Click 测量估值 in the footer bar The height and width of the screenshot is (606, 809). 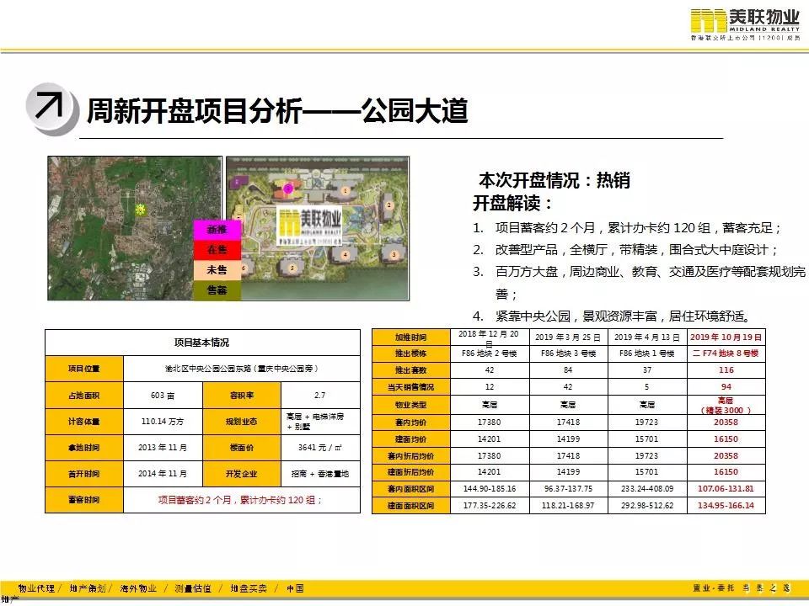pyautogui.click(x=193, y=588)
